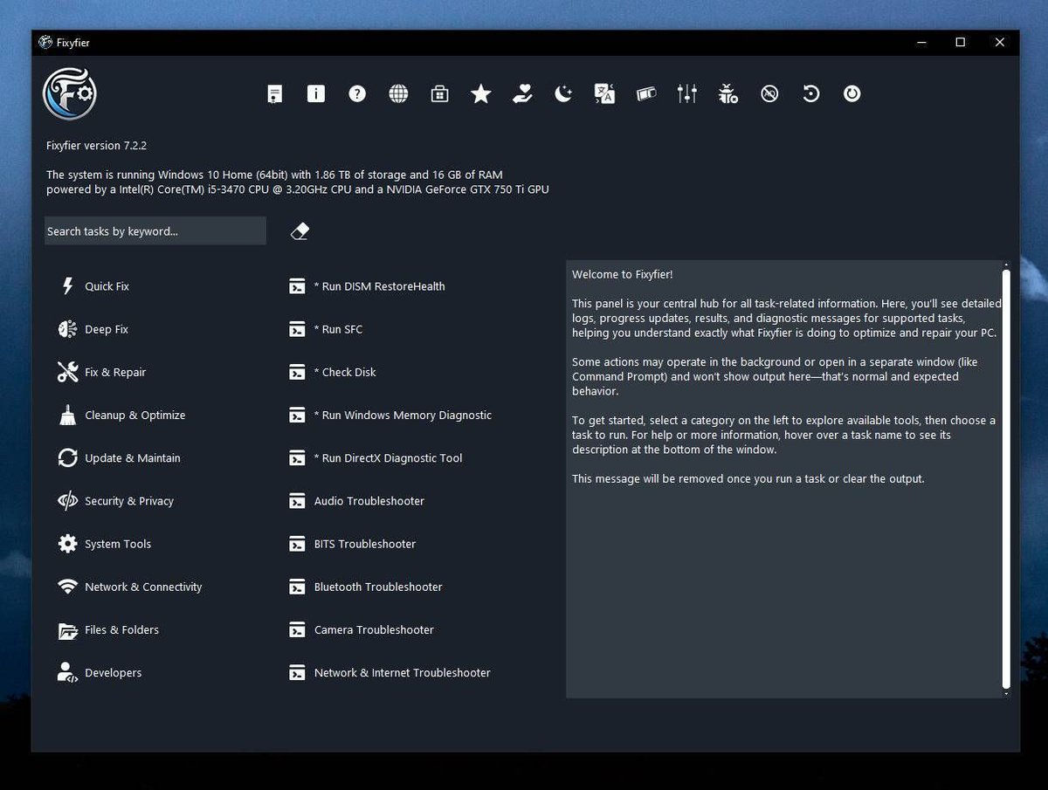Open the sliders settings icon
1048x790 pixels.
pos(687,93)
